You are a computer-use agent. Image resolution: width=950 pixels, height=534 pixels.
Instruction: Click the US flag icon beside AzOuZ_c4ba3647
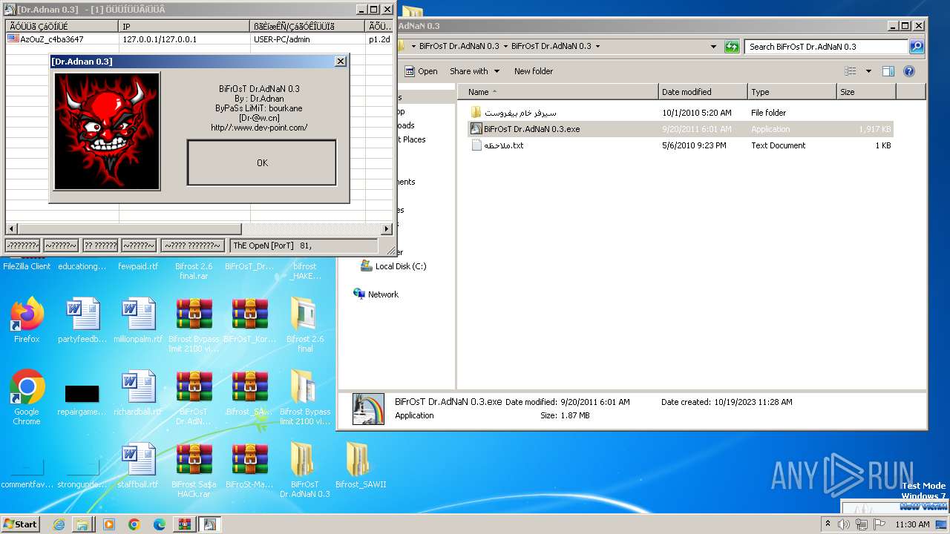point(13,39)
